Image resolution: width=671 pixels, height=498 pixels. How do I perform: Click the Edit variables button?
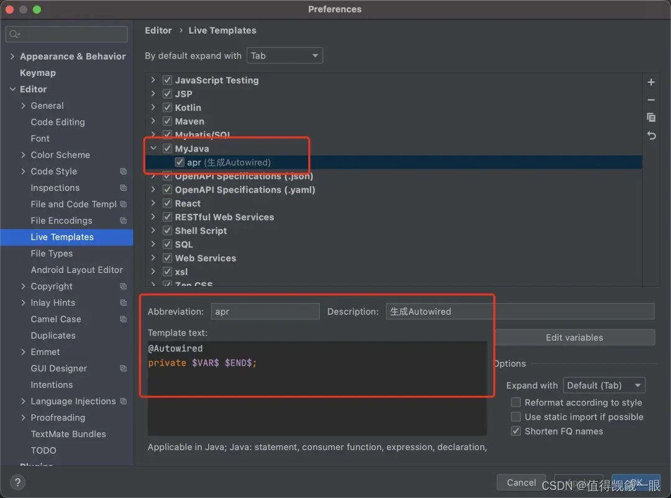click(x=574, y=338)
